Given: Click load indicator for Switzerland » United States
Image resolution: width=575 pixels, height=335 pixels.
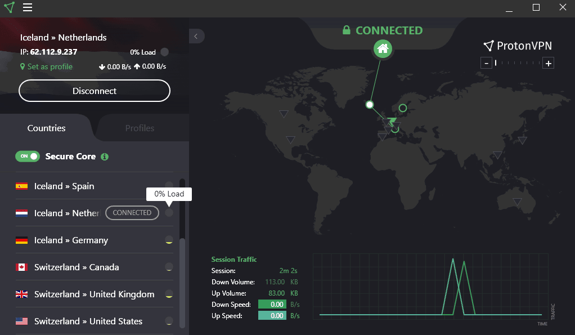Looking at the screenshot, I should point(169,321).
